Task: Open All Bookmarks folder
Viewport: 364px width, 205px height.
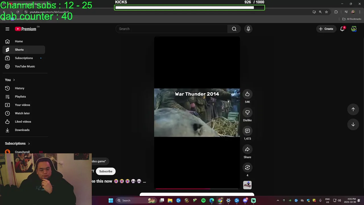Action: [x=352, y=19]
